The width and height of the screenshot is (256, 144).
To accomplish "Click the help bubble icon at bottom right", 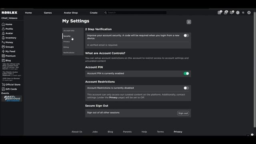I will (x=252, y=135).
